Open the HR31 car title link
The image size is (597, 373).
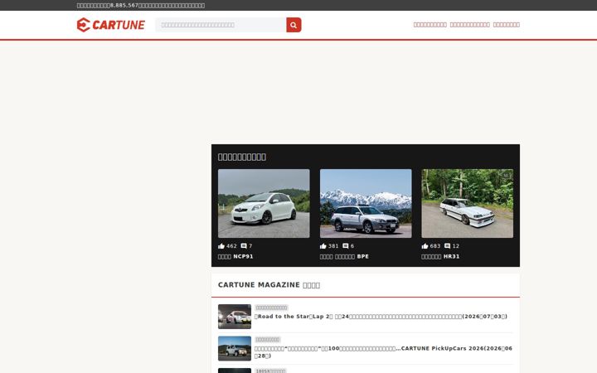tap(440, 256)
